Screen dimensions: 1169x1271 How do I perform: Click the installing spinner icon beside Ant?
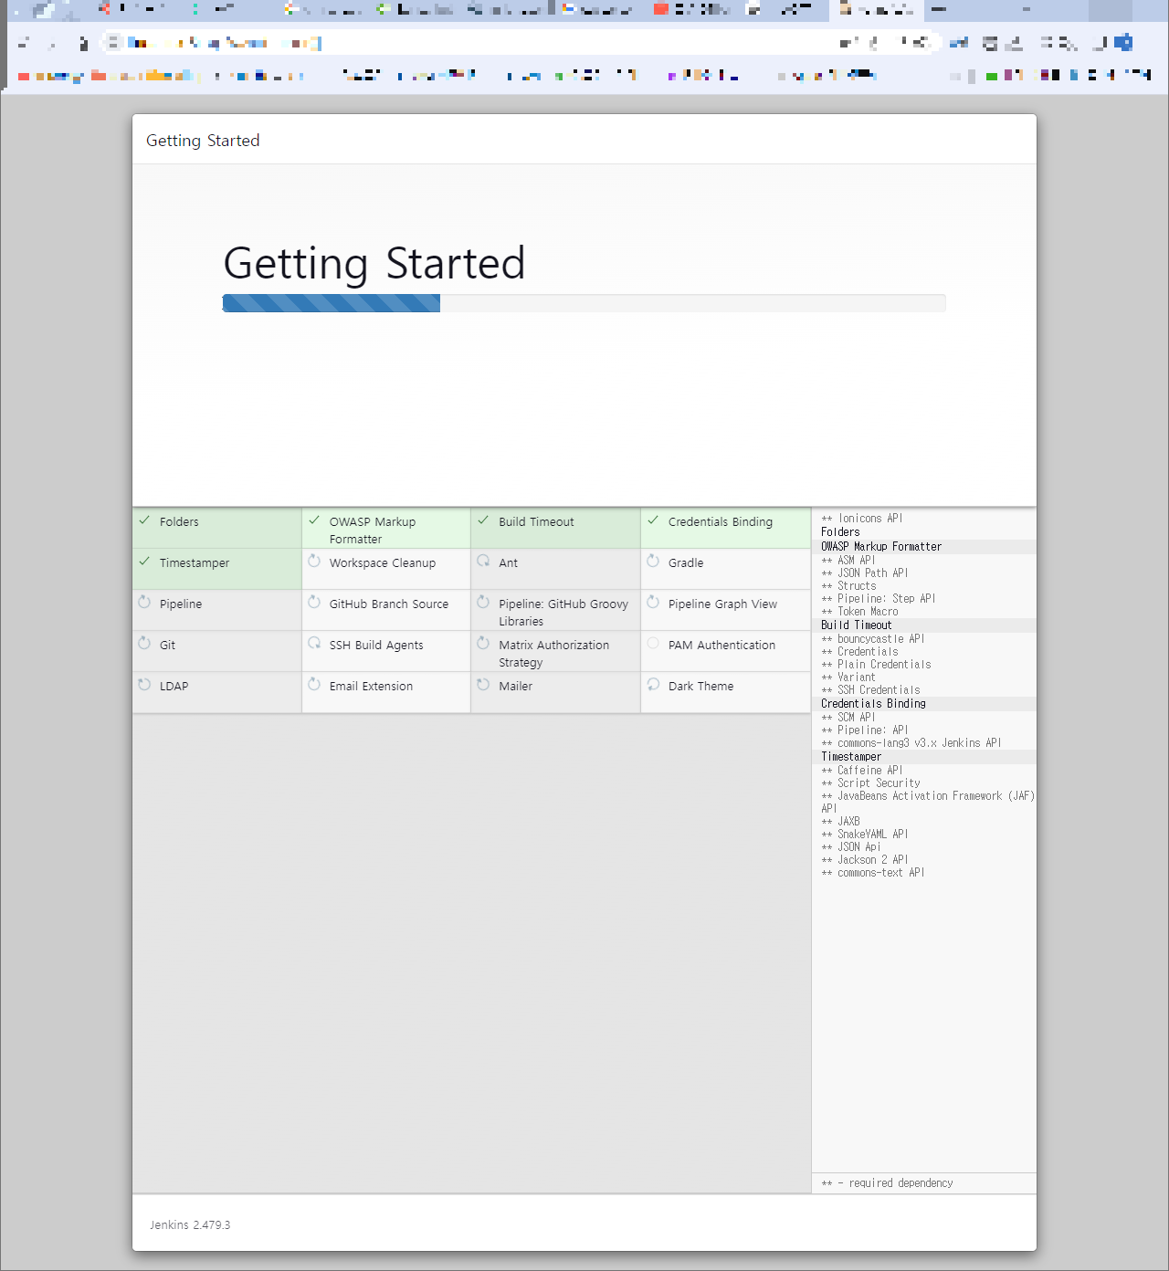(483, 561)
